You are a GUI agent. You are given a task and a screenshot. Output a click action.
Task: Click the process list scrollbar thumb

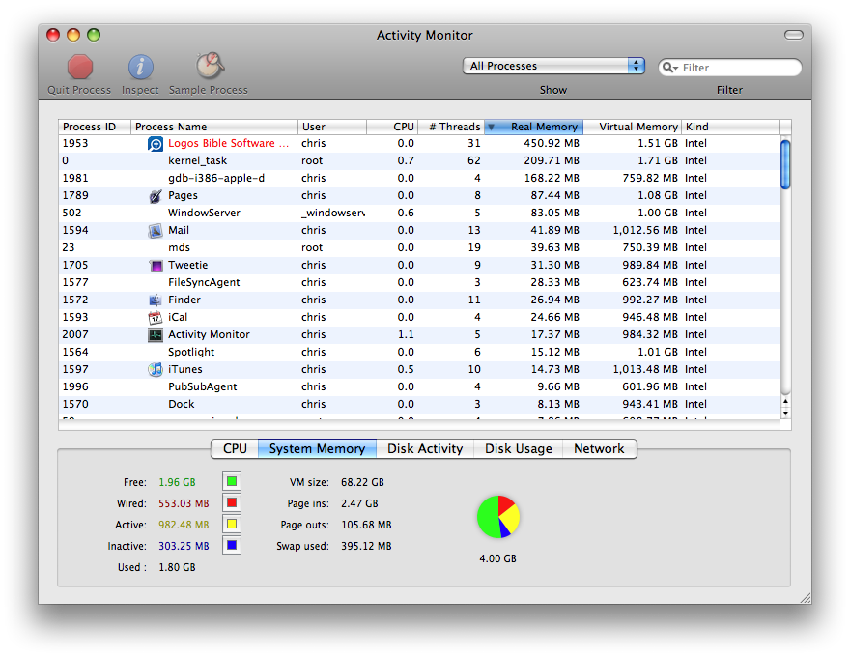coord(785,165)
